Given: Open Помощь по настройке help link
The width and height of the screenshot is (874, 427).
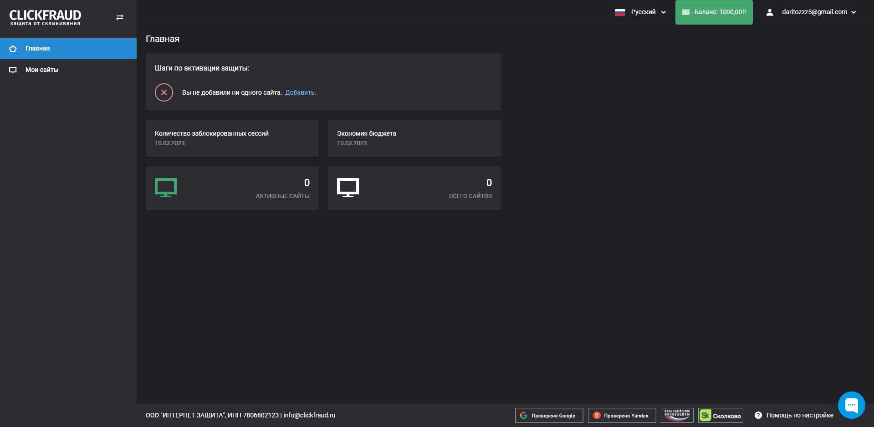Looking at the screenshot, I should 794,415.
